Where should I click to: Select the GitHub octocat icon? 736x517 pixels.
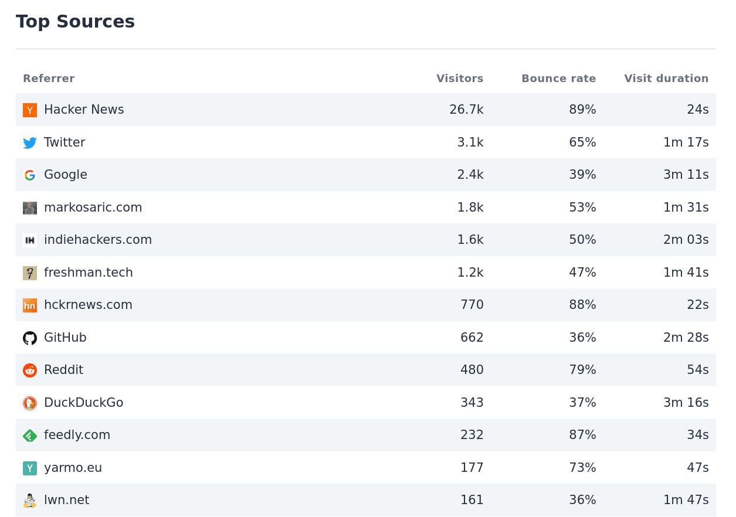pos(30,337)
